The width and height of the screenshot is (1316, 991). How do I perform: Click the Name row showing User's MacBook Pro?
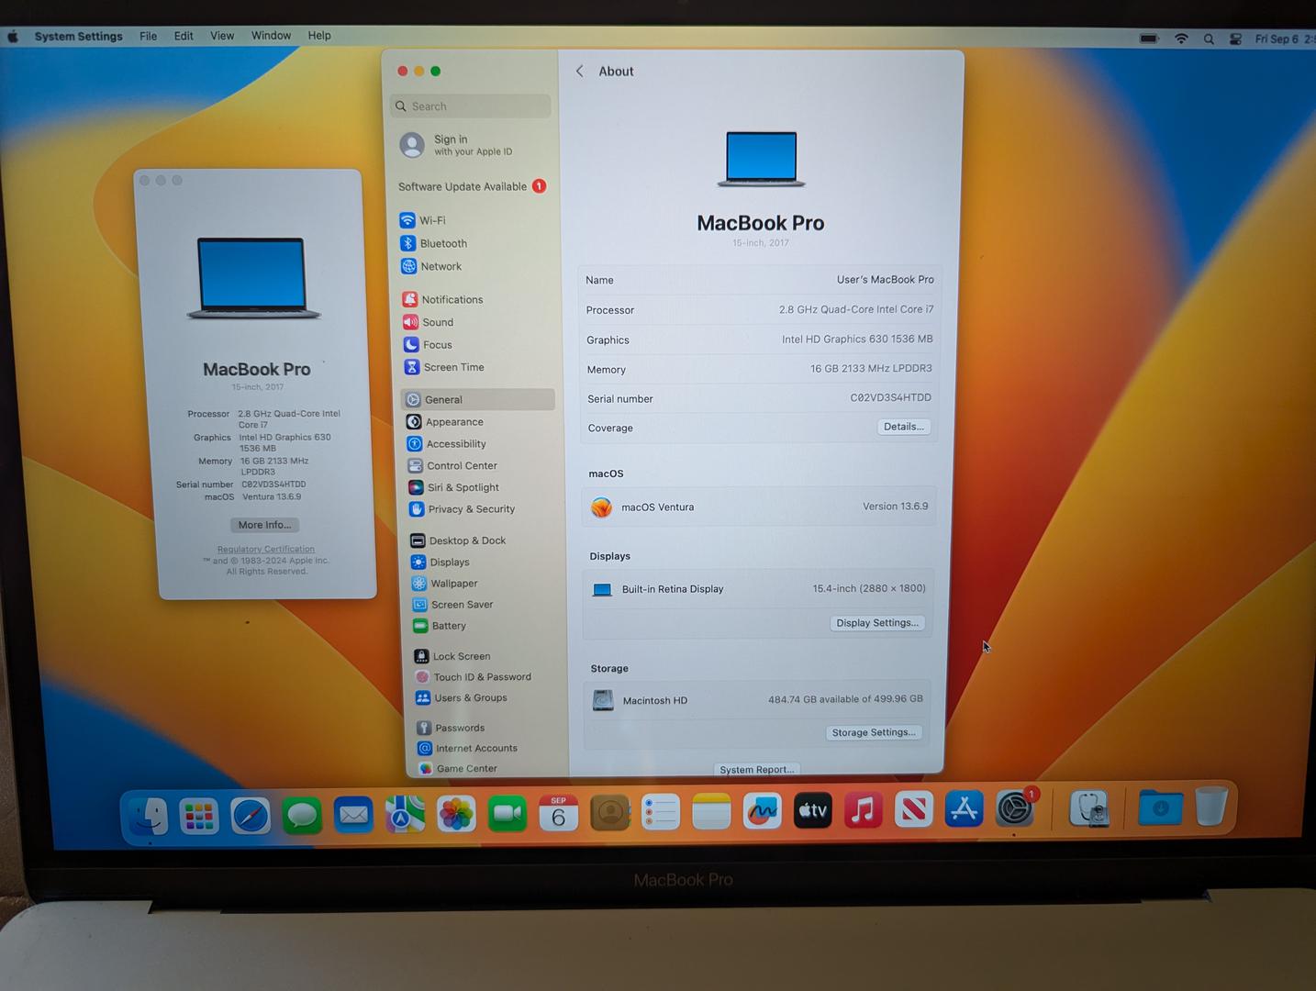coord(759,280)
